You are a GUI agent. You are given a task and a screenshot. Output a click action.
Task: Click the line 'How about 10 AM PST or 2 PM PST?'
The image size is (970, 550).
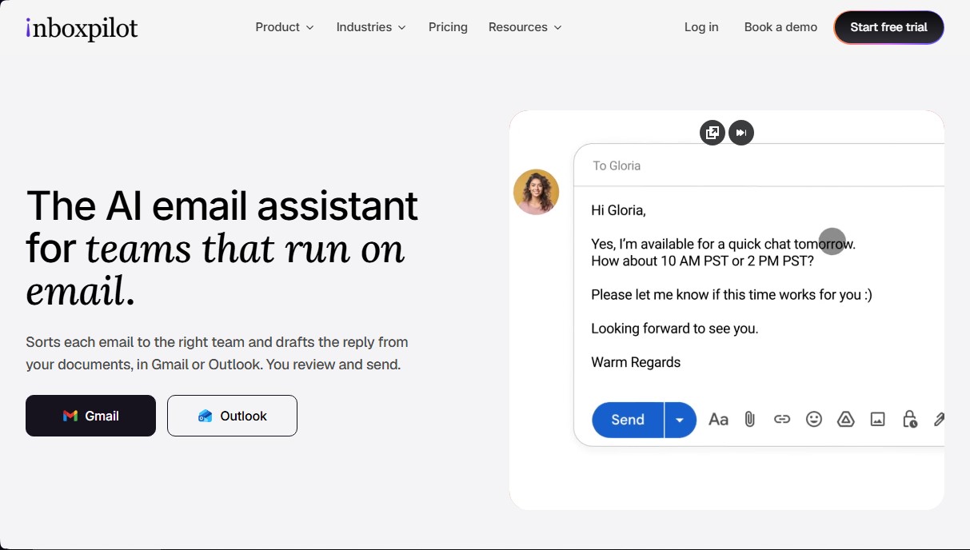(702, 261)
